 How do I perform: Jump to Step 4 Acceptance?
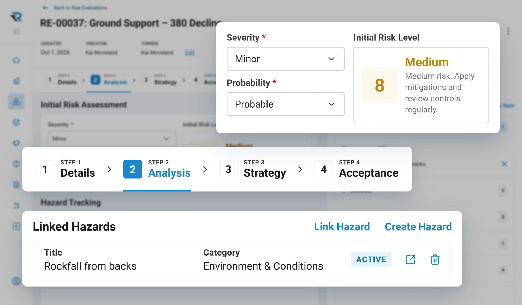click(x=357, y=169)
